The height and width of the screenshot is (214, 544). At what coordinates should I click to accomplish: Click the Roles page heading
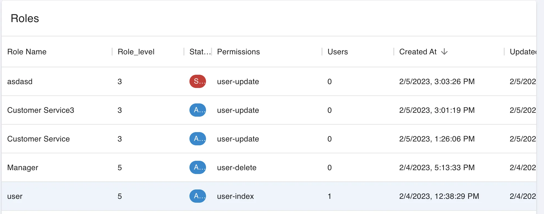point(25,18)
